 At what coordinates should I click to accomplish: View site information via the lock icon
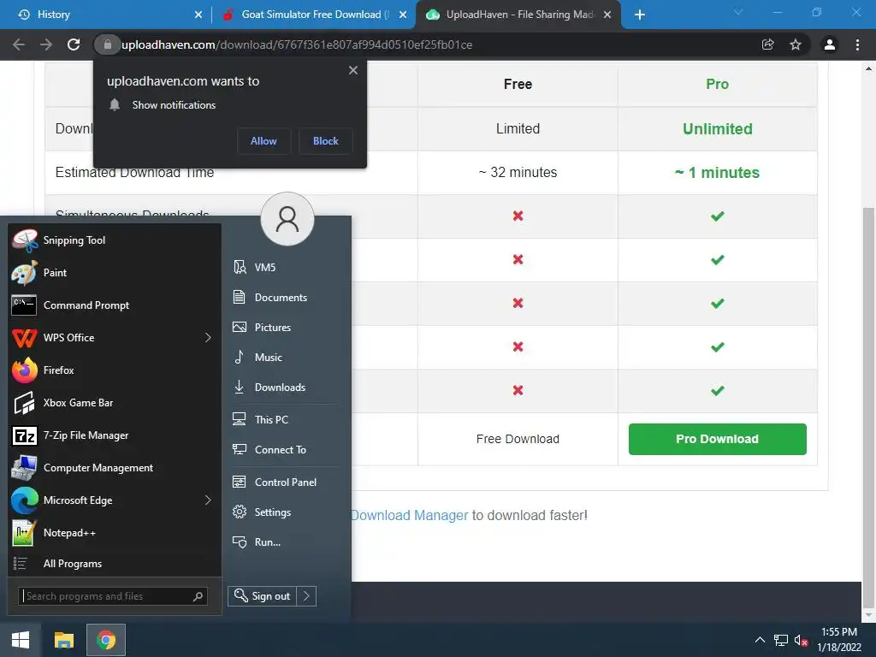107,44
